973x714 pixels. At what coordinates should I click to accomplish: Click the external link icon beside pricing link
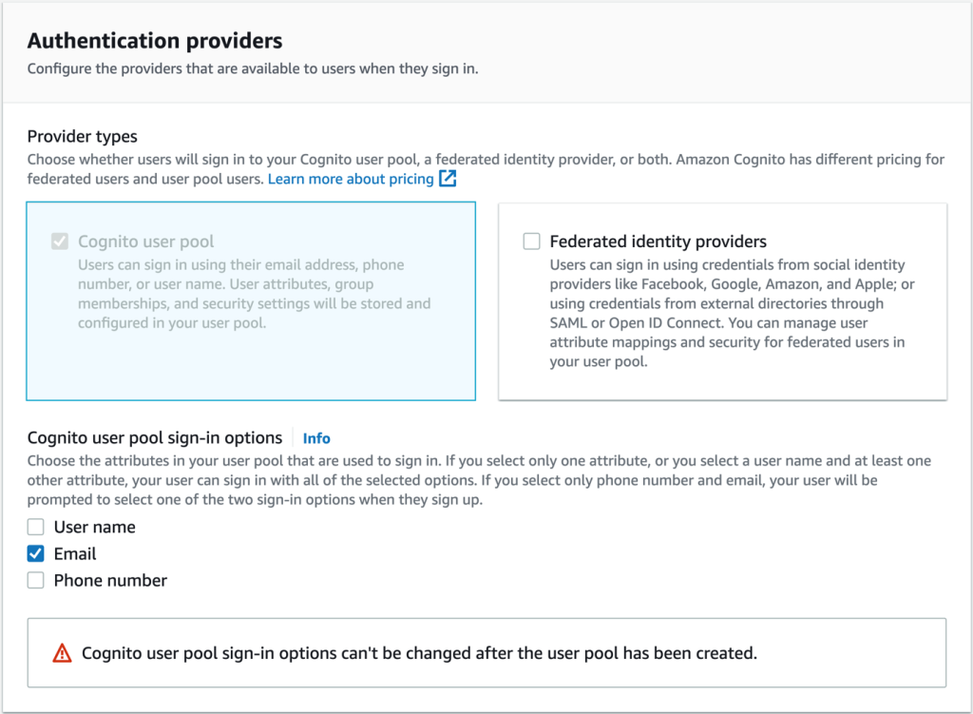click(447, 179)
